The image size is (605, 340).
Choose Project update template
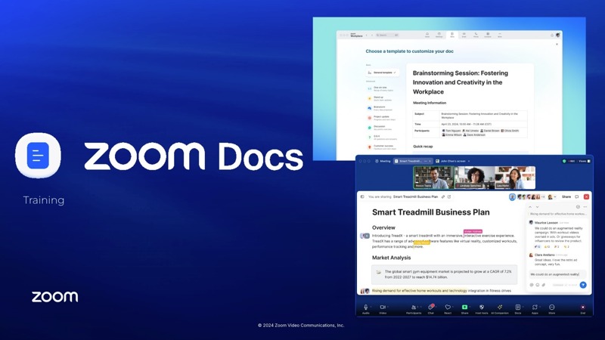tap(381, 118)
